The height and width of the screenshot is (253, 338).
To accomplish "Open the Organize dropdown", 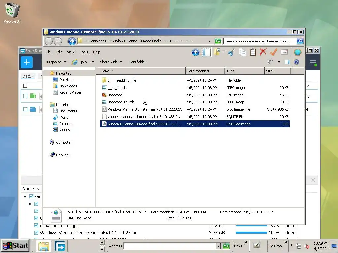I will tap(56, 62).
